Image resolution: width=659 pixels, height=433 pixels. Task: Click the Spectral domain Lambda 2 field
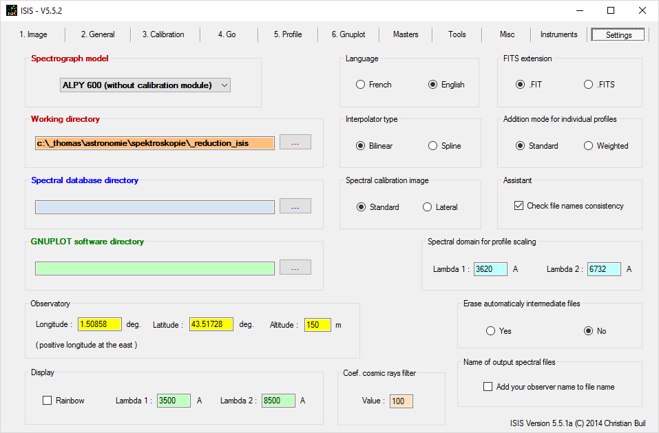pyautogui.click(x=604, y=269)
